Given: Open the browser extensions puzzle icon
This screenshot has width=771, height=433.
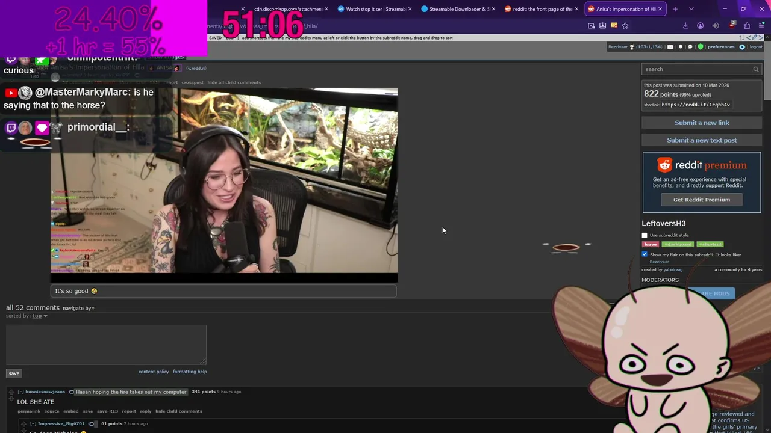Looking at the screenshot, I should point(747,26).
